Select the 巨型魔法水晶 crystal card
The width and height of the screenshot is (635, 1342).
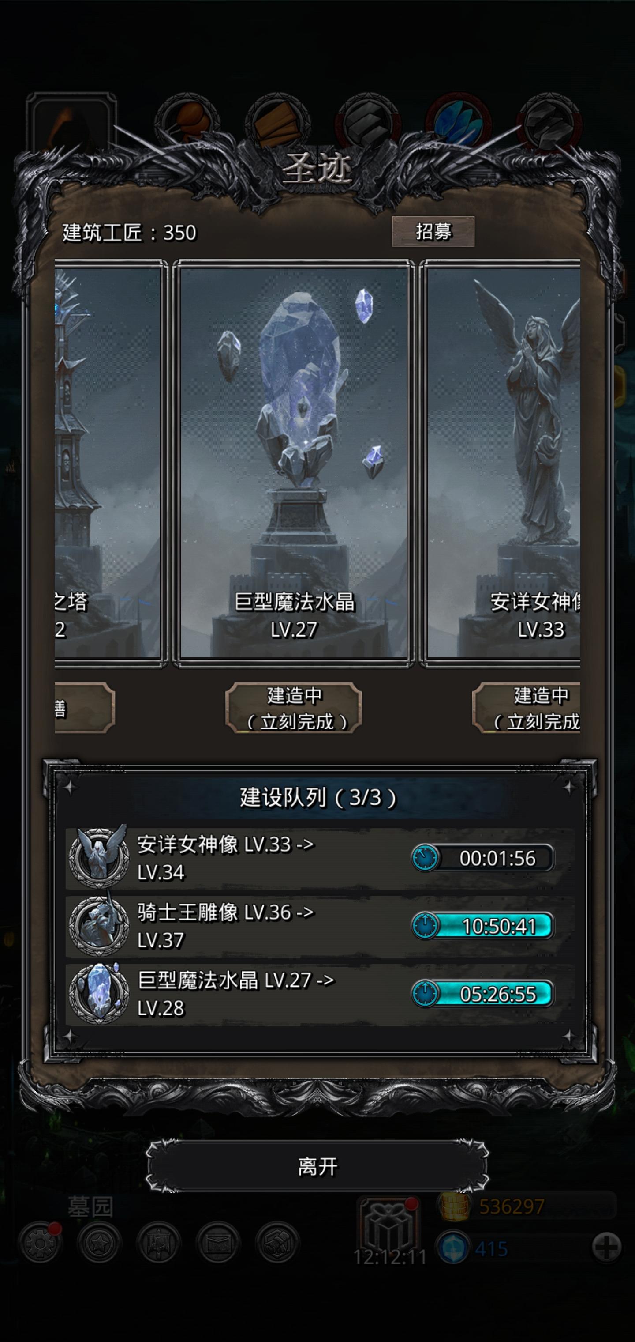(294, 463)
